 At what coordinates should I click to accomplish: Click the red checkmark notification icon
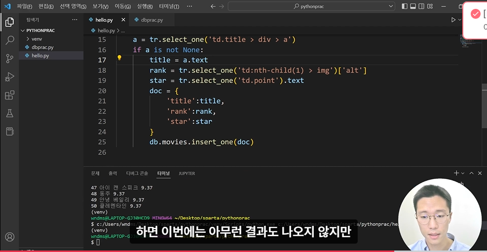coord(475,14)
